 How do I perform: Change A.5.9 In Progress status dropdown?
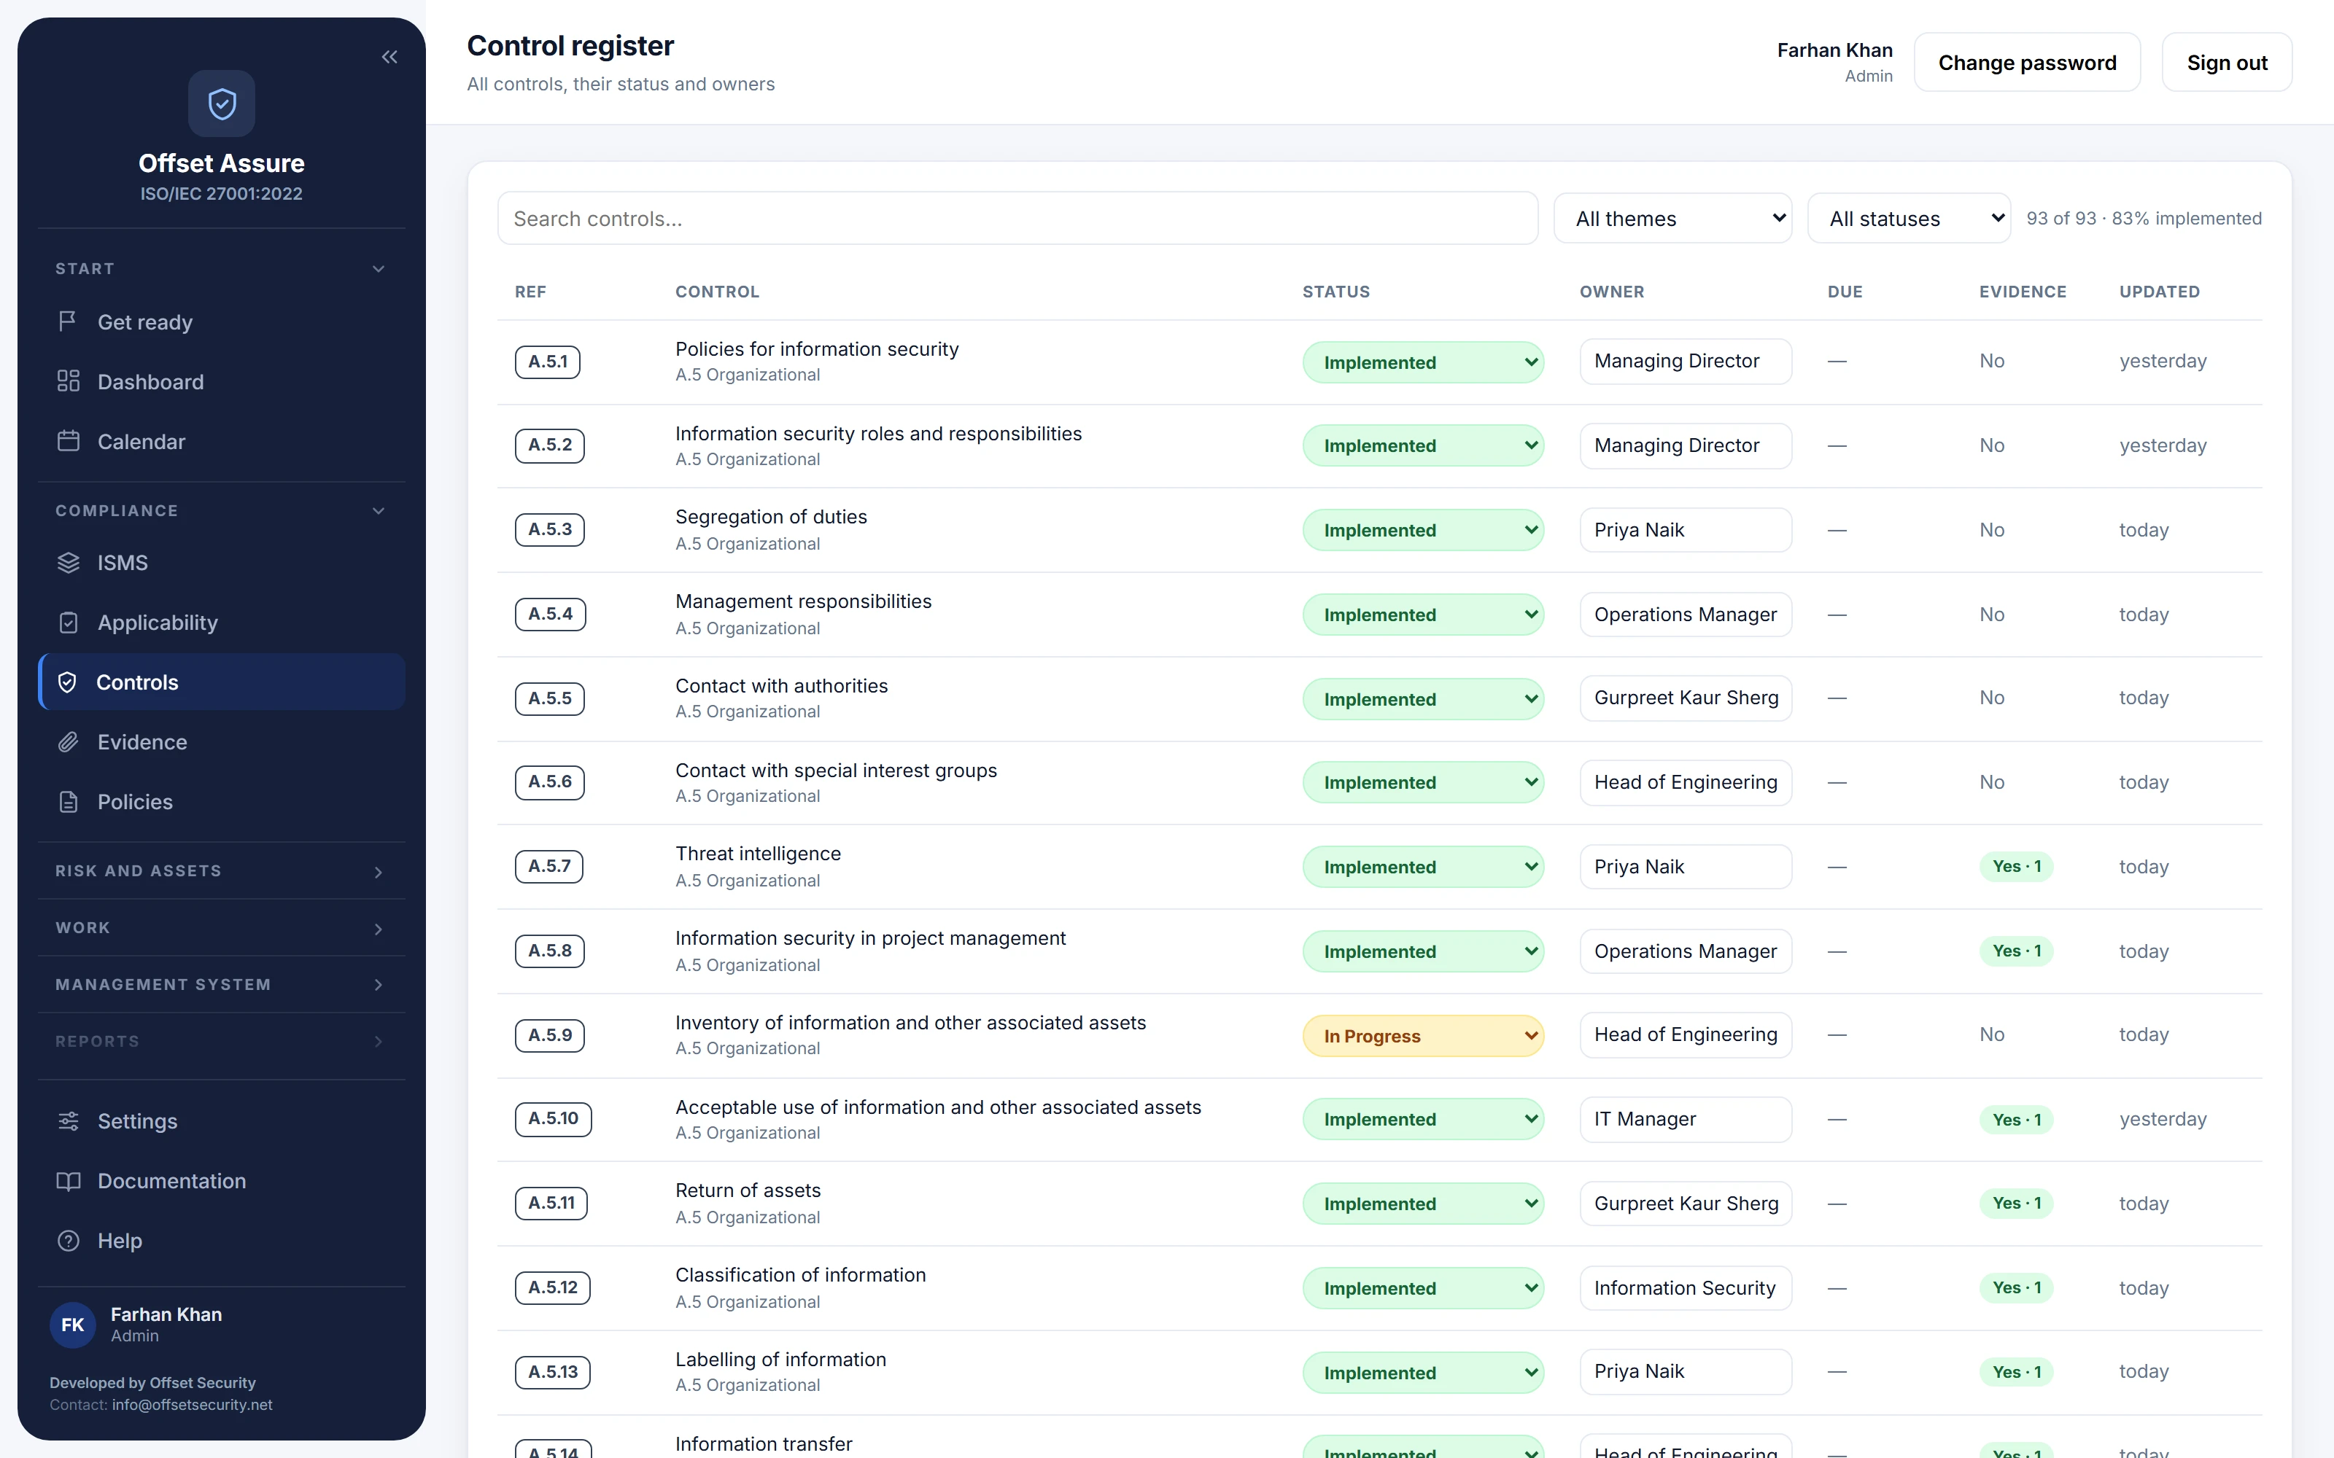coord(1422,1036)
